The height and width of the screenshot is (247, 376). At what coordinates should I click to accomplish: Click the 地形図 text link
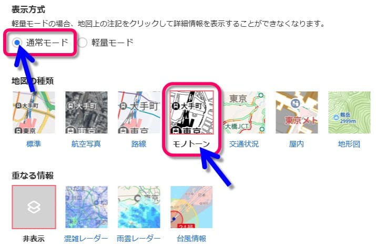coord(349,144)
